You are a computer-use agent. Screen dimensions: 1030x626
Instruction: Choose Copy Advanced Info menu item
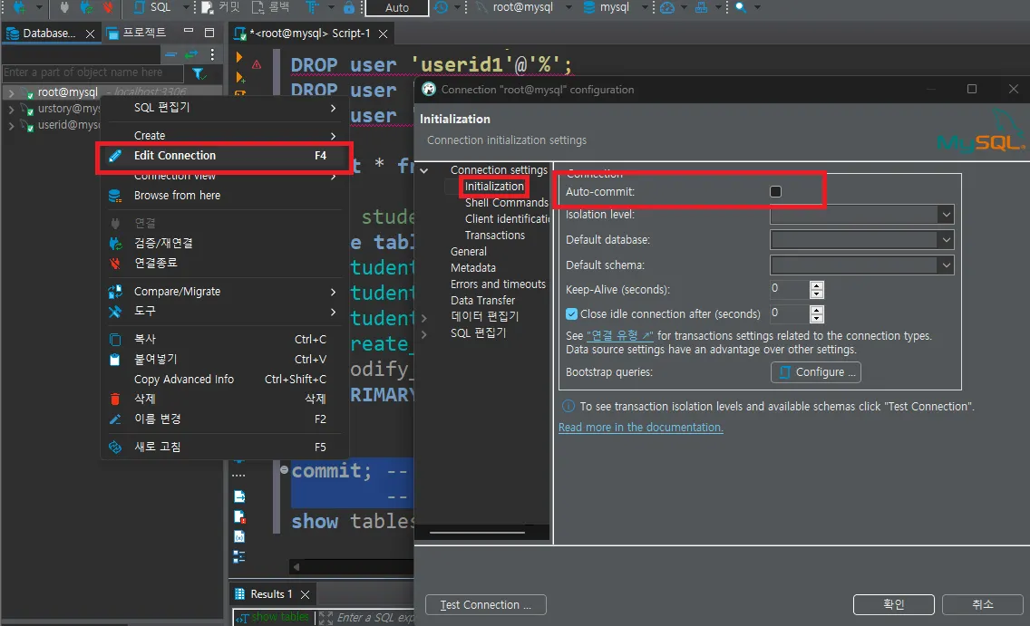[x=225, y=380]
